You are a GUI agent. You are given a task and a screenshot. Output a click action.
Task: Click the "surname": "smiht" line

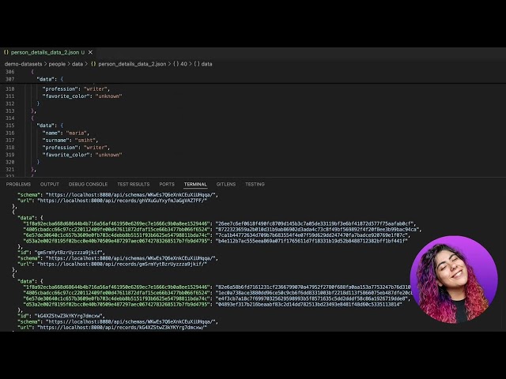[x=70, y=141]
